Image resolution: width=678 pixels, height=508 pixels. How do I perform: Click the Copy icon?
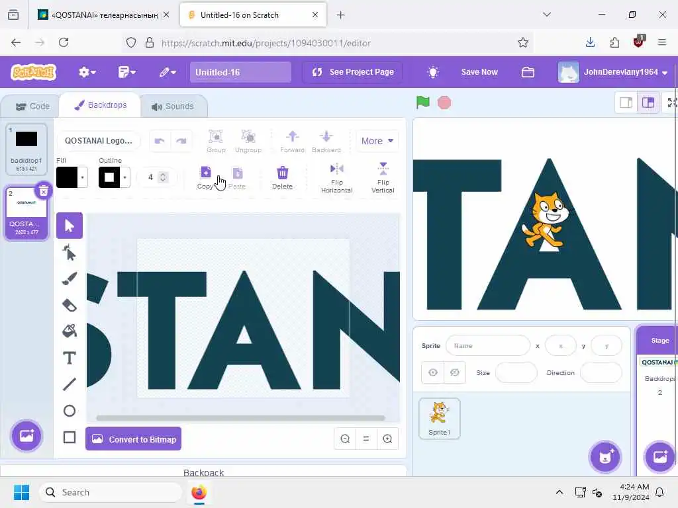(206, 173)
